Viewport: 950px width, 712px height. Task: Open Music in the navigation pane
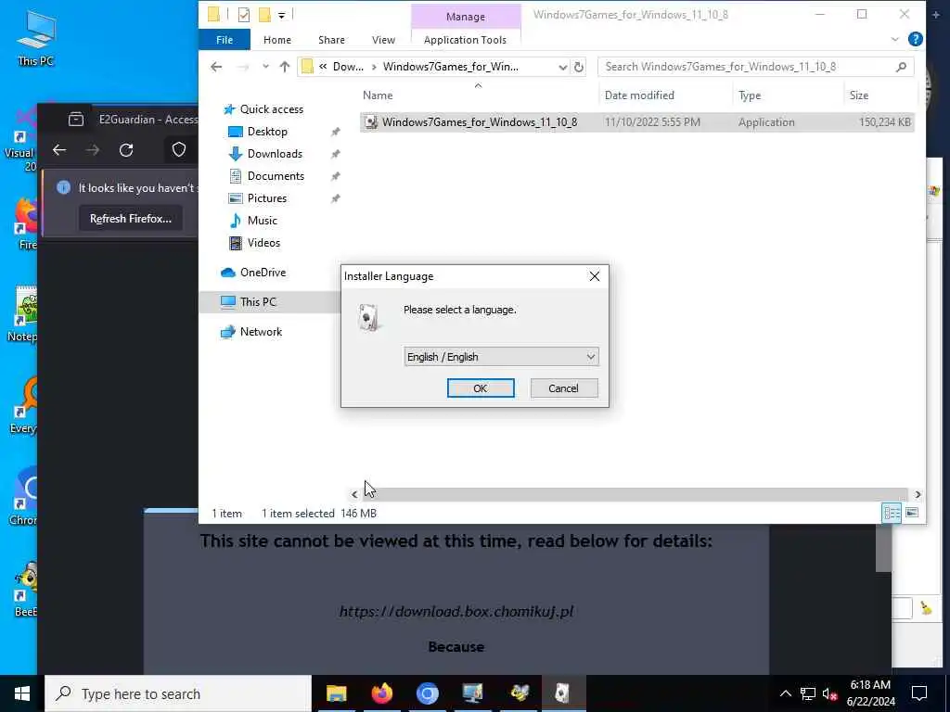point(262,221)
